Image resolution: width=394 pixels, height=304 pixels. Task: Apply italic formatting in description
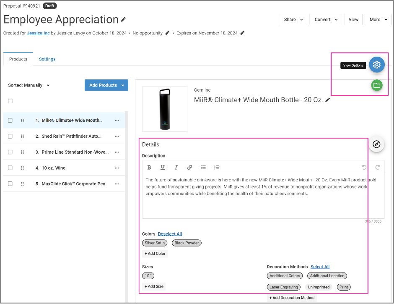[176, 168]
